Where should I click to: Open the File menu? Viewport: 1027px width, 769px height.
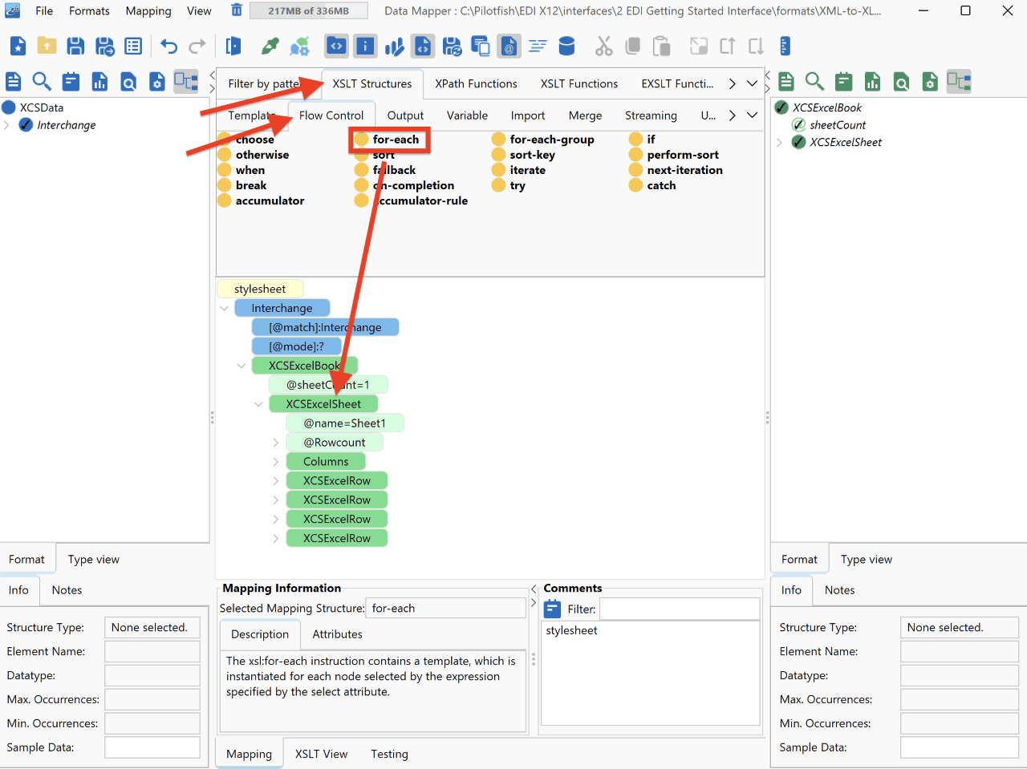pos(44,10)
